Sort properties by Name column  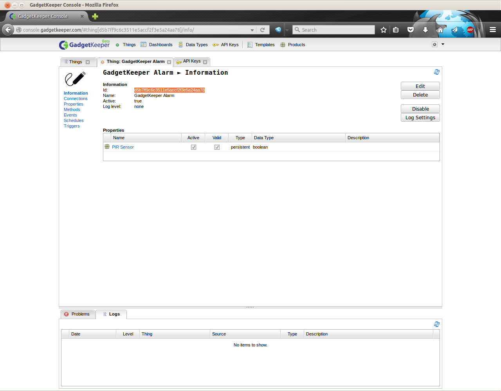[x=146, y=138]
